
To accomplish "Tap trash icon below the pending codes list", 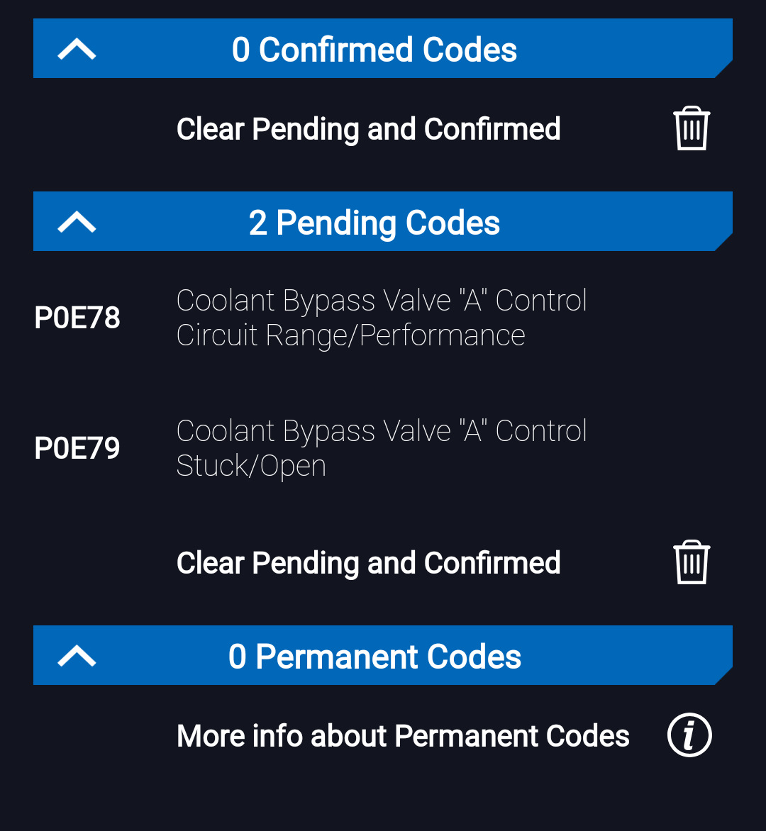I will point(692,563).
